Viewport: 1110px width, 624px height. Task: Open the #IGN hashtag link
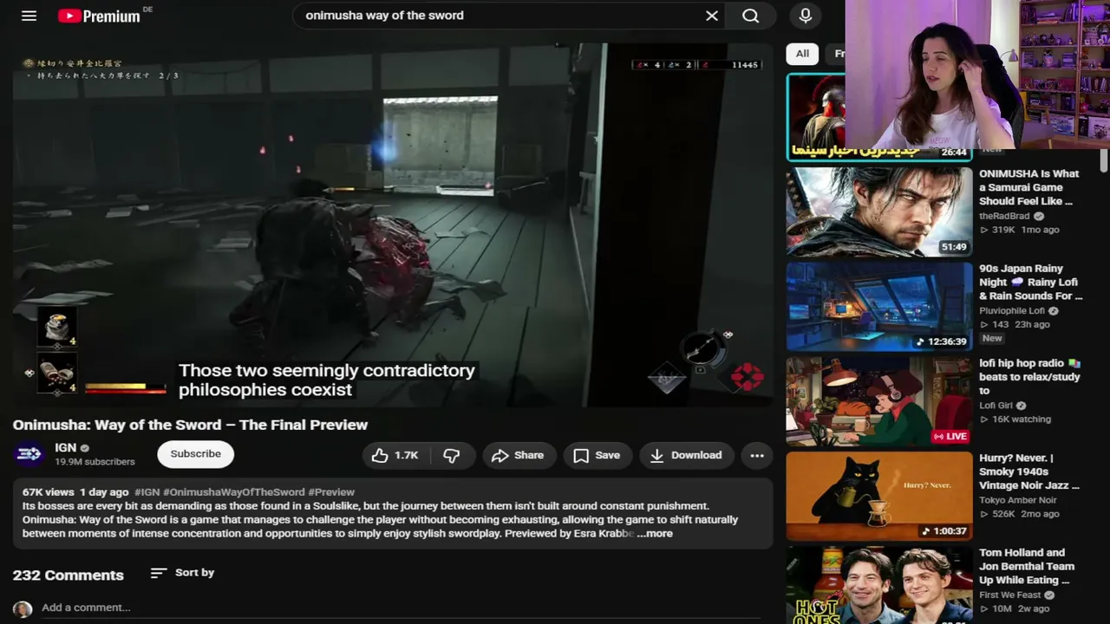147,492
